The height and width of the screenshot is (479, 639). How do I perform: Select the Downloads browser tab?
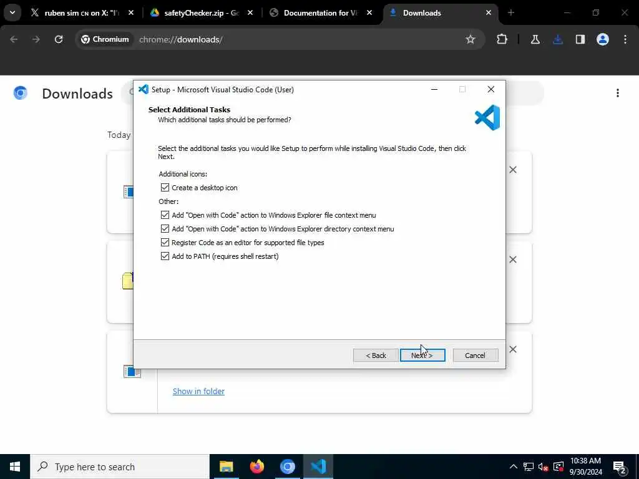pyautogui.click(x=440, y=13)
